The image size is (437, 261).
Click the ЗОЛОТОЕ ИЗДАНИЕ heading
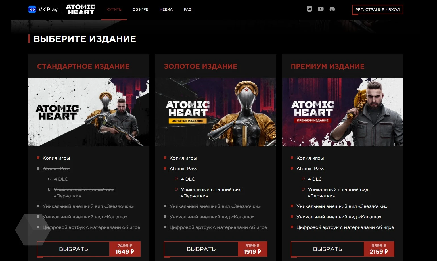point(200,66)
